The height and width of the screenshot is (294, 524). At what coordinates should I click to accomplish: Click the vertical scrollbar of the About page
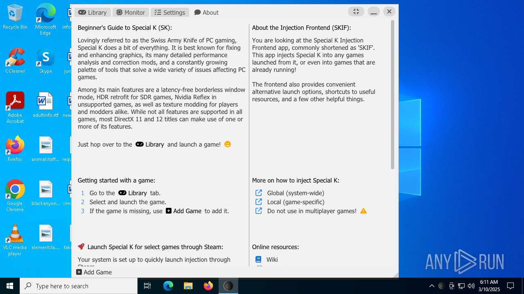tap(392, 95)
